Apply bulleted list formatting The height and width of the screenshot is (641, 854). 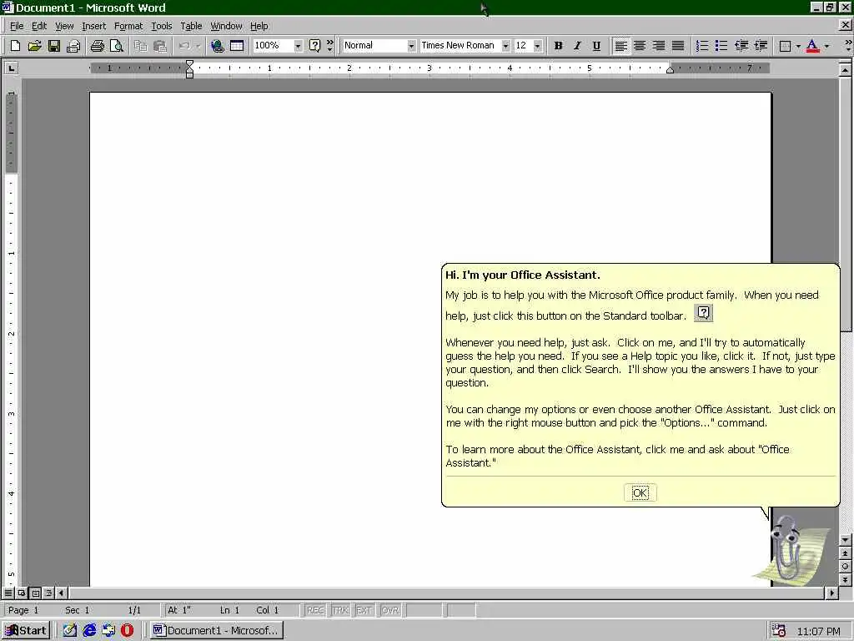pos(721,46)
